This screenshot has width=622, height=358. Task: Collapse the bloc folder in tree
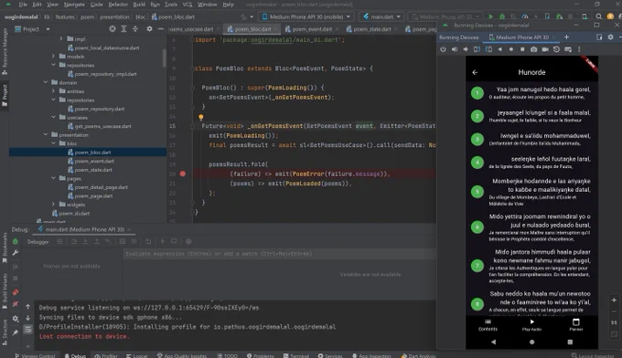pyautogui.click(x=54, y=143)
